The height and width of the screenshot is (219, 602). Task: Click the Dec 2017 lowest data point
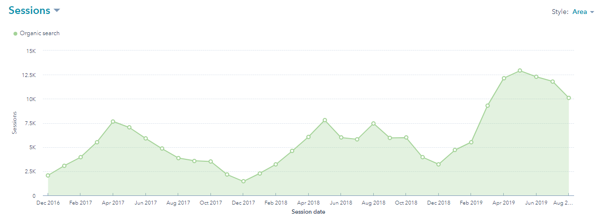click(x=243, y=181)
